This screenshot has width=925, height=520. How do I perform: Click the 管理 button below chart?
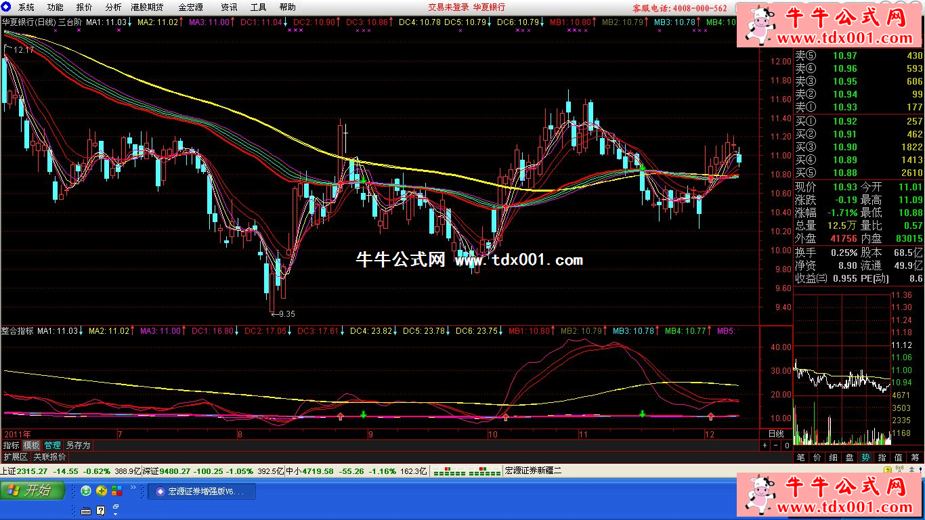click(x=52, y=446)
